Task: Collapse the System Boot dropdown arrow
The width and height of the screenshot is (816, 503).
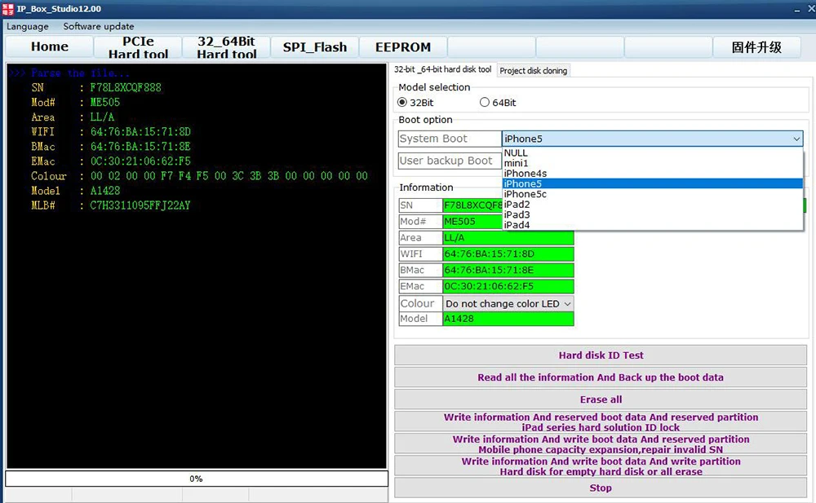Action: (x=796, y=139)
